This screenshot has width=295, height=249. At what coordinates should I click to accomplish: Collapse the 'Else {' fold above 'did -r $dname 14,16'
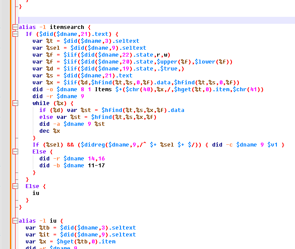click(15, 152)
